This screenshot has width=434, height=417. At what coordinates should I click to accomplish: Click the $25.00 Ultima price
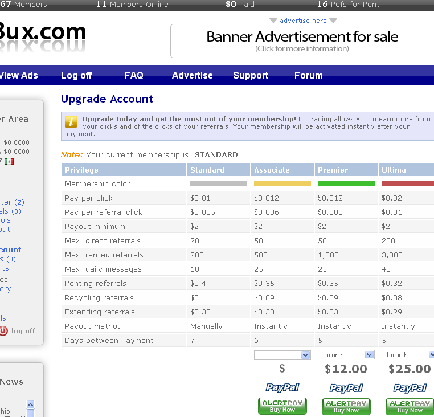tap(410, 369)
